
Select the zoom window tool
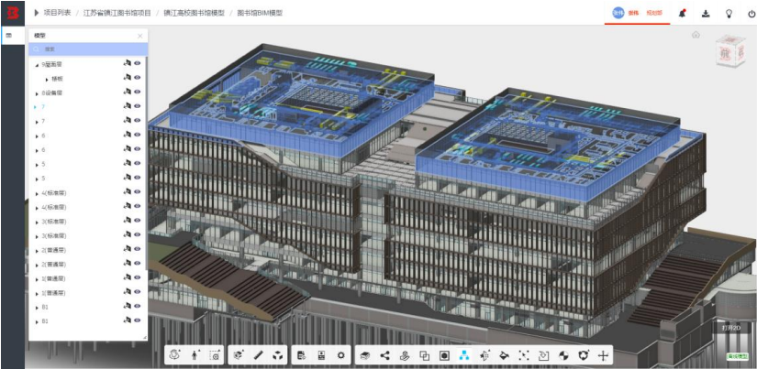click(215, 355)
